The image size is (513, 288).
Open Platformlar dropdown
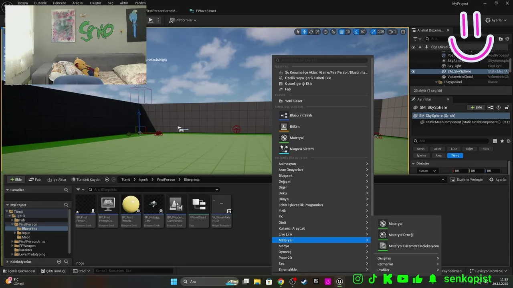point(183,20)
